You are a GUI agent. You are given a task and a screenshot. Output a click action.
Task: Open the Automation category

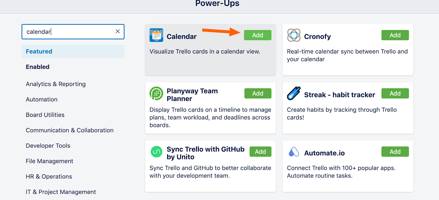(x=41, y=99)
